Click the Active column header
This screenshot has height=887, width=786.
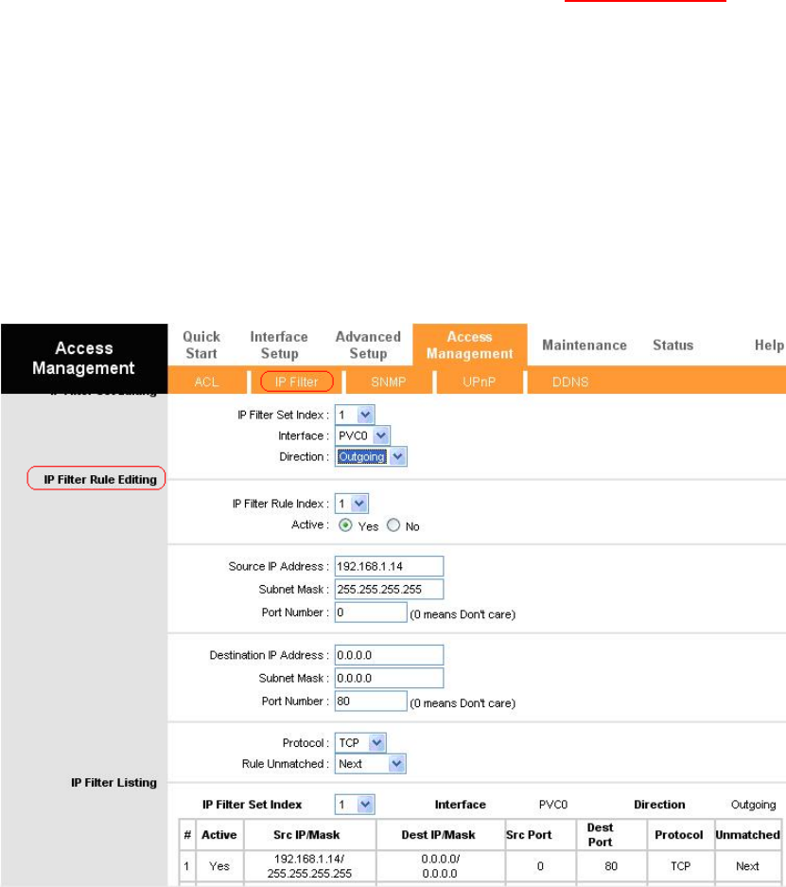coord(219,835)
